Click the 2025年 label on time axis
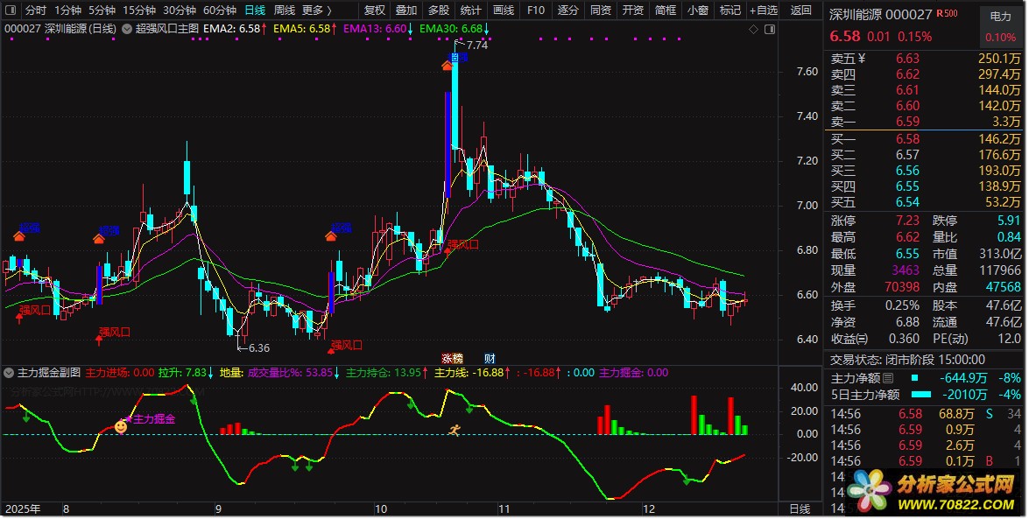The height and width of the screenshot is (519, 1029). 23,509
